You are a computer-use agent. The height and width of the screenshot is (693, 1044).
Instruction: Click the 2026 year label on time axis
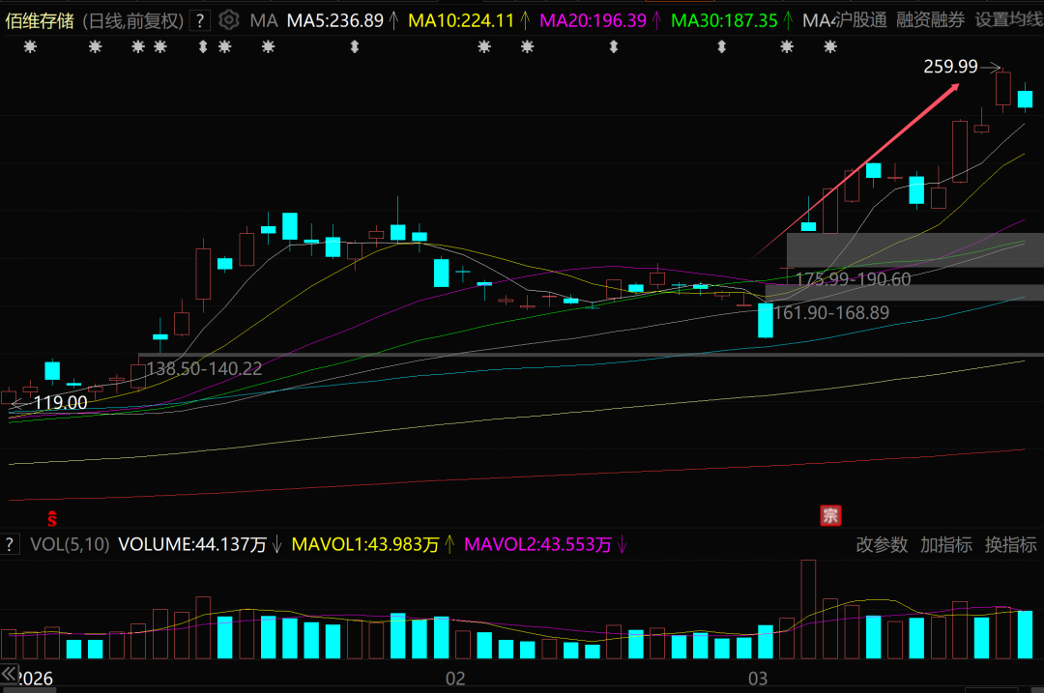pos(36,679)
